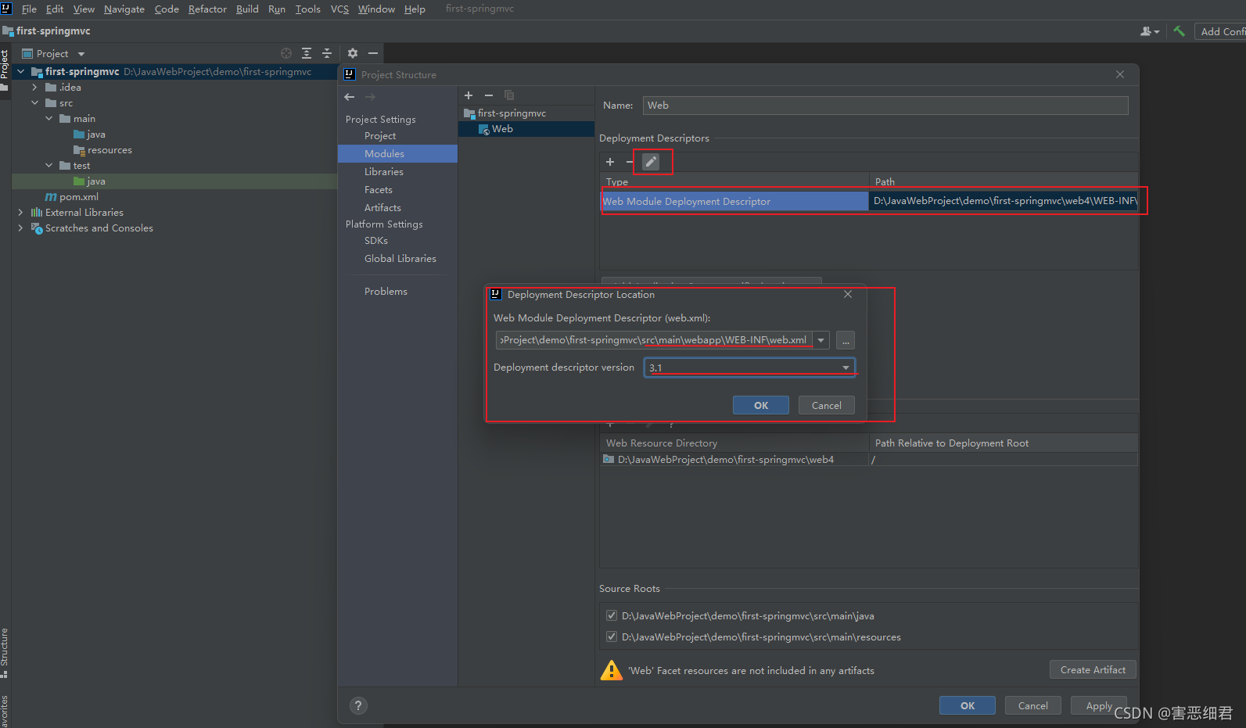Expand Scratches and Consoles node
Image resolution: width=1246 pixels, height=728 pixels.
(x=21, y=228)
